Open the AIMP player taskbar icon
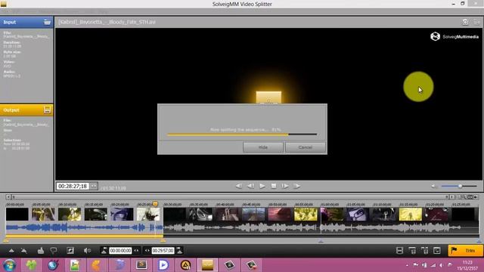484x272 pixels. [x=185, y=265]
